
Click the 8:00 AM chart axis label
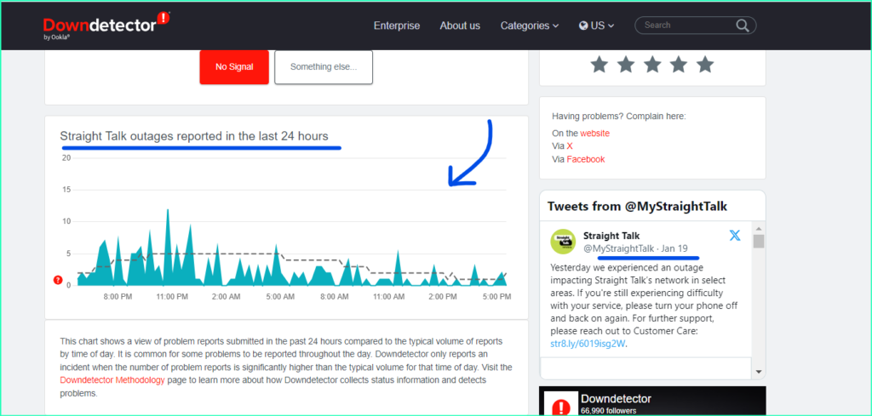pyautogui.click(x=335, y=297)
